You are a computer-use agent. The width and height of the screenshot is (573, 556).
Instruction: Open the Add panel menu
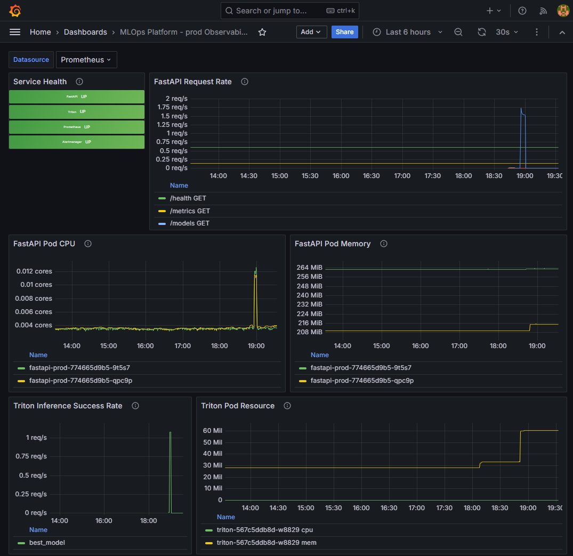click(311, 32)
